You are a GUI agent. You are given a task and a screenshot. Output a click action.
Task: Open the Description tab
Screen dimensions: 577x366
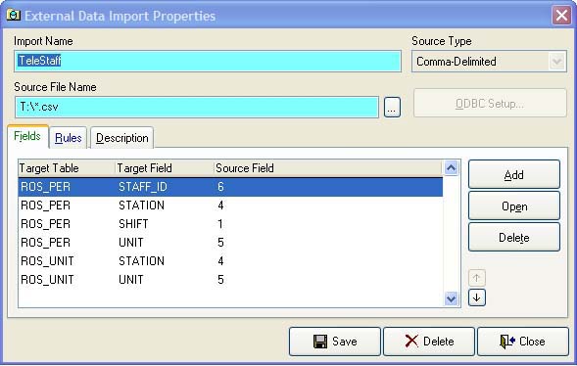pyautogui.click(x=121, y=138)
